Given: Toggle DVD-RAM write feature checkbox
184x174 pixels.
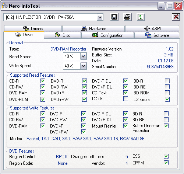Looking at the screenshot, I should pyautogui.click(x=43, y=126).
